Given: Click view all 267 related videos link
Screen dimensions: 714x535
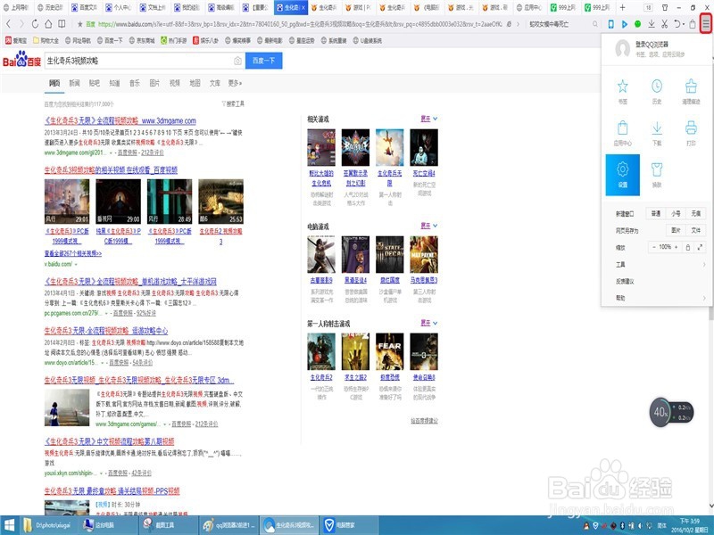Looking at the screenshot, I should (73, 253).
